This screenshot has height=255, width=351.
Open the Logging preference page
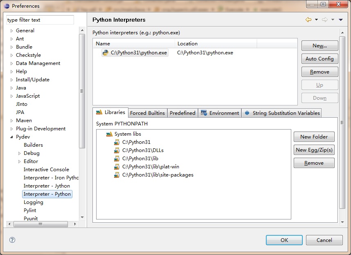pos(34,202)
